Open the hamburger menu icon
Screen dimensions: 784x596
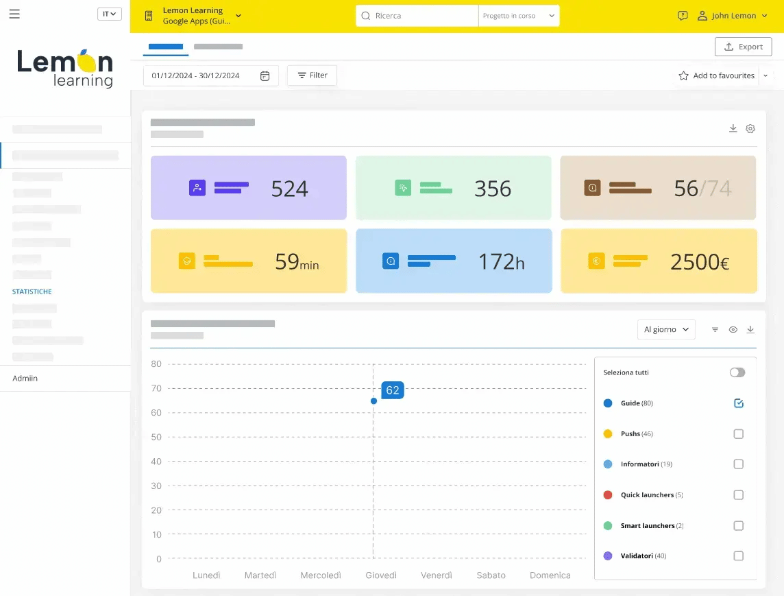pos(14,14)
